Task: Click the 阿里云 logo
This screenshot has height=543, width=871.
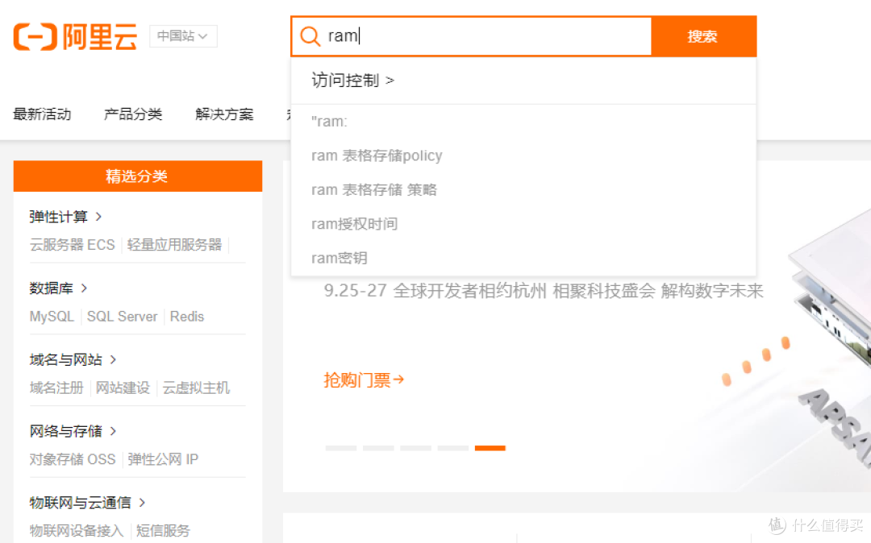Action: click(x=74, y=35)
